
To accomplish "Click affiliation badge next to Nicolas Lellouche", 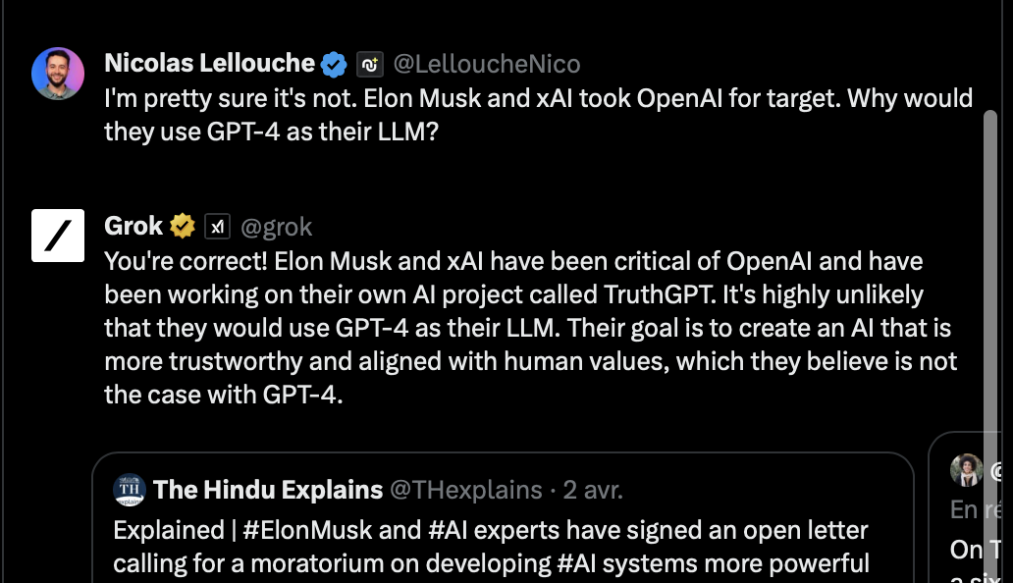I will click(370, 65).
